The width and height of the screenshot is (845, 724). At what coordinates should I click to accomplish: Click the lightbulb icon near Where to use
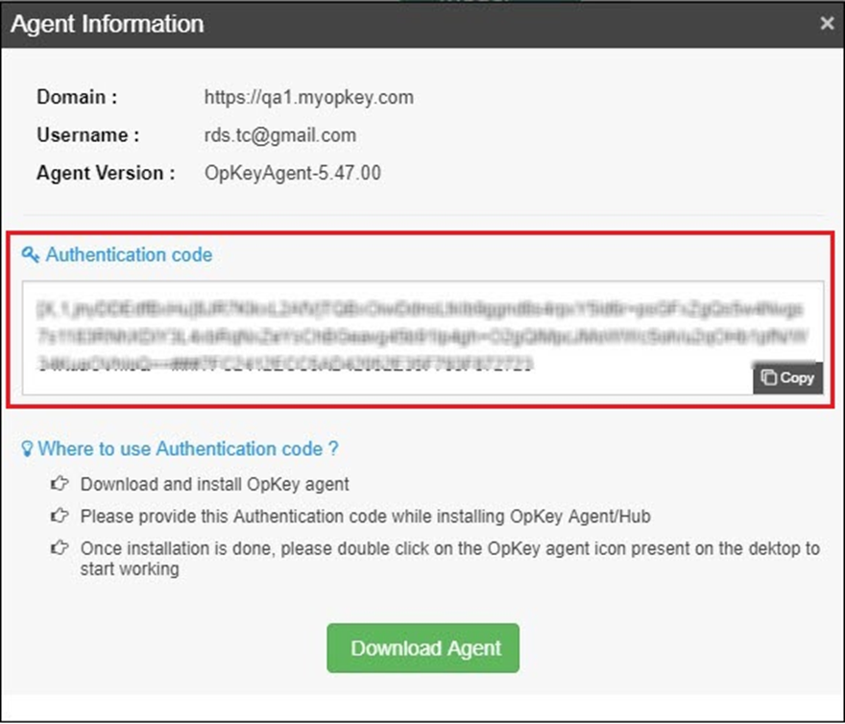coord(27,448)
